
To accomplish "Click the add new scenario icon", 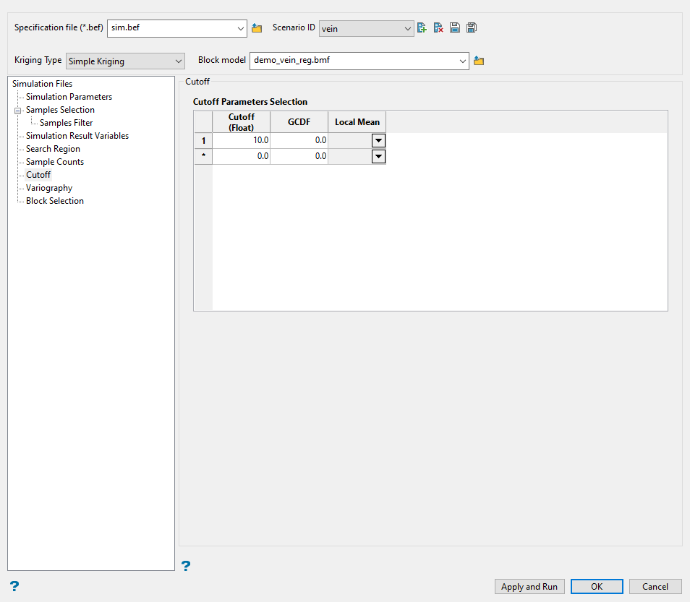I will point(422,28).
